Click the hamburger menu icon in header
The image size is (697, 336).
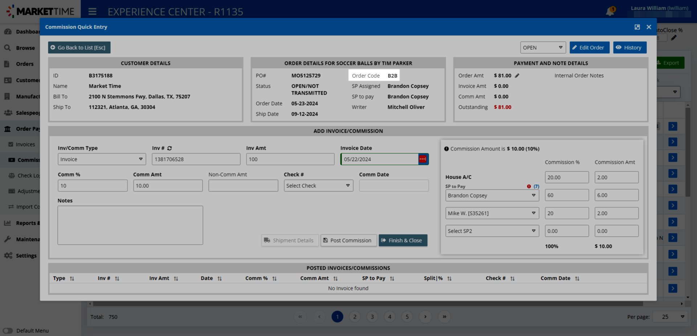(x=92, y=12)
